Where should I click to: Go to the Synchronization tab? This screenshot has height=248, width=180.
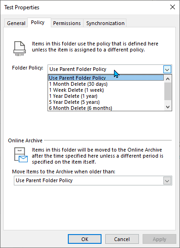(105, 23)
